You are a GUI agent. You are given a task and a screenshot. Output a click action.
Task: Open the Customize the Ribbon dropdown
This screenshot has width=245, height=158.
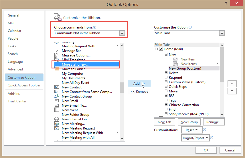point(222,33)
